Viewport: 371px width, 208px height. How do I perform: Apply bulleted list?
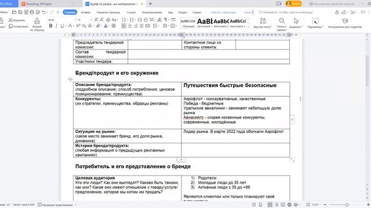(x=123, y=20)
